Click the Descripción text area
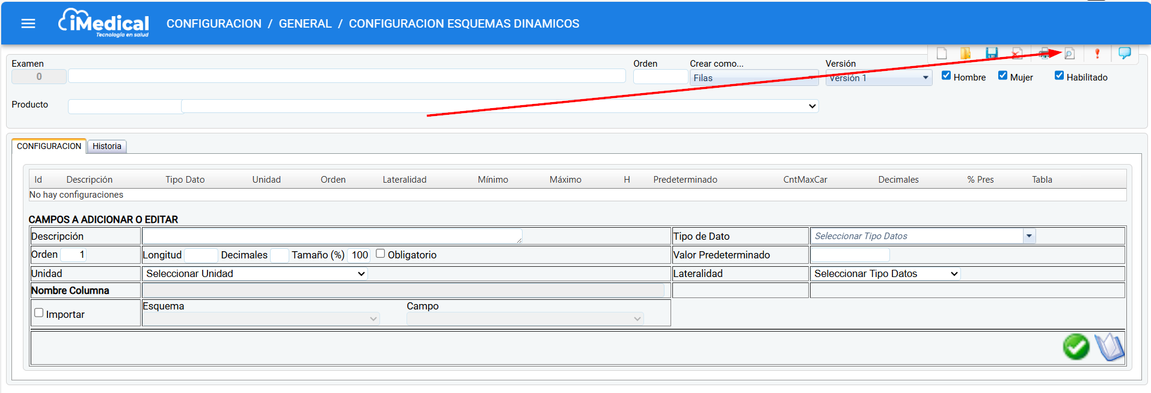The width and height of the screenshot is (1151, 393). tap(331, 236)
